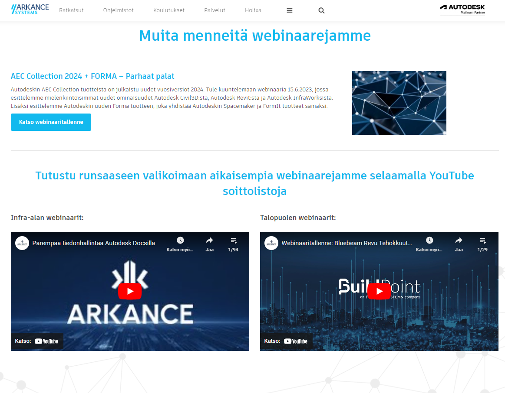Image resolution: width=505 pixels, height=393 pixels.
Task: Open the Ratkaisut menu
Action: coord(71,10)
